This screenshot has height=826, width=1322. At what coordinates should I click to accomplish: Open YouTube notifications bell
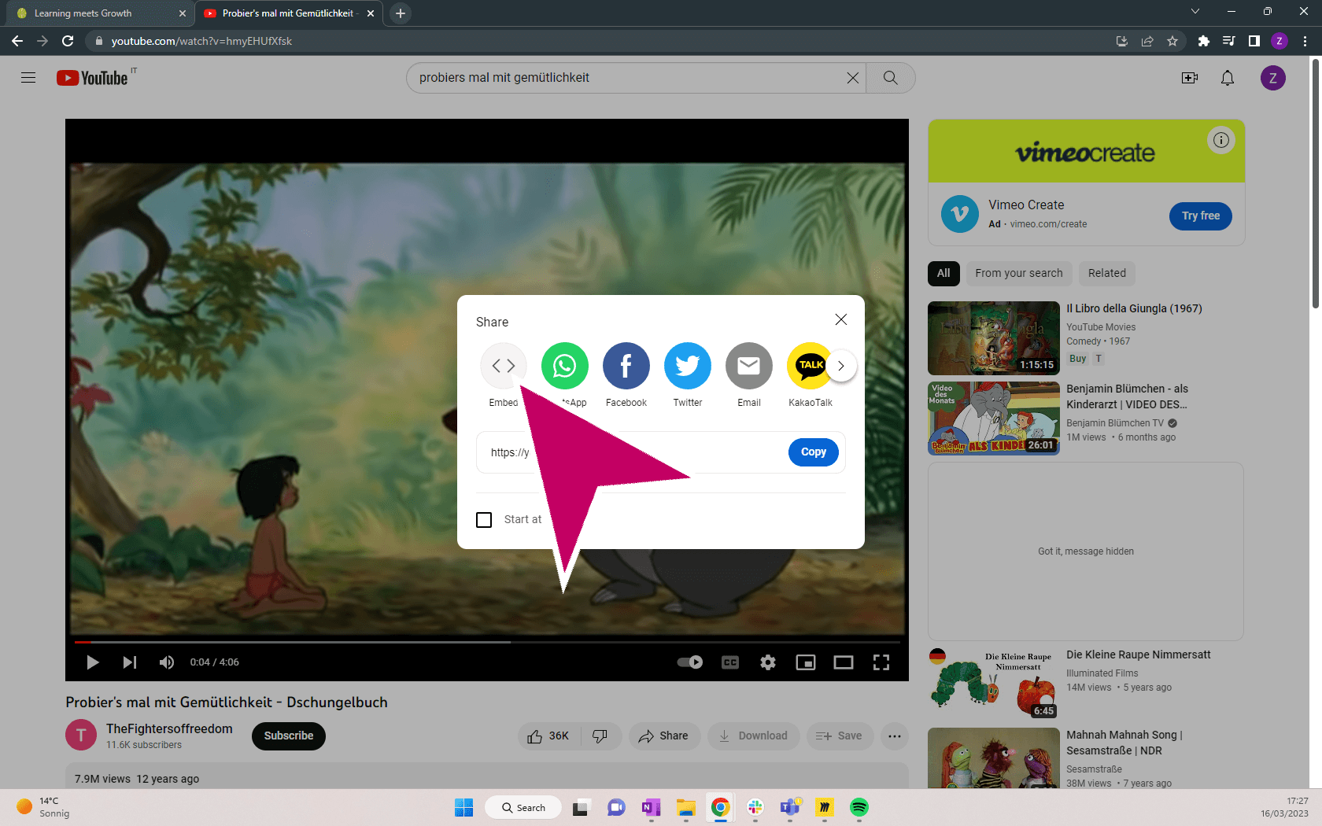pyautogui.click(x=1228, y=78)
